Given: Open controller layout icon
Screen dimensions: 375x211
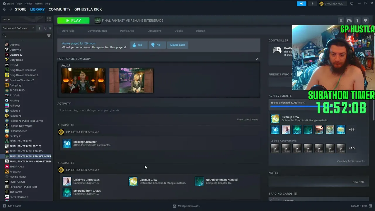Looking at the screenshot, I should tap(349, 21).
